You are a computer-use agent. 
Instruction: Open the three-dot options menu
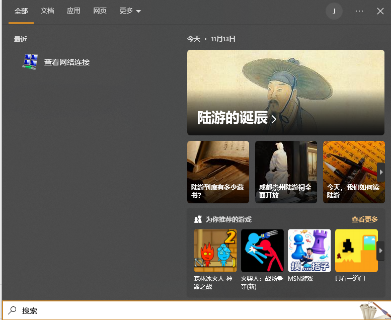359,11
